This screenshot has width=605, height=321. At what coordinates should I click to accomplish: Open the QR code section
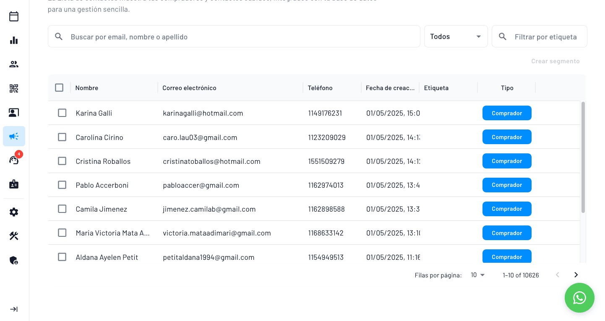[14, 88]
